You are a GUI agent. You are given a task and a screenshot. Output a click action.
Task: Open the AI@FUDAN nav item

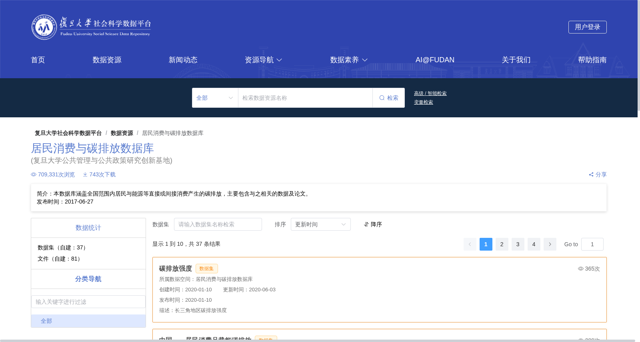[435, 60]
